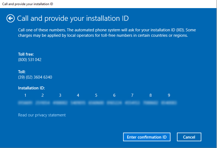Click installation ID column number 3

tap(60, 95)
